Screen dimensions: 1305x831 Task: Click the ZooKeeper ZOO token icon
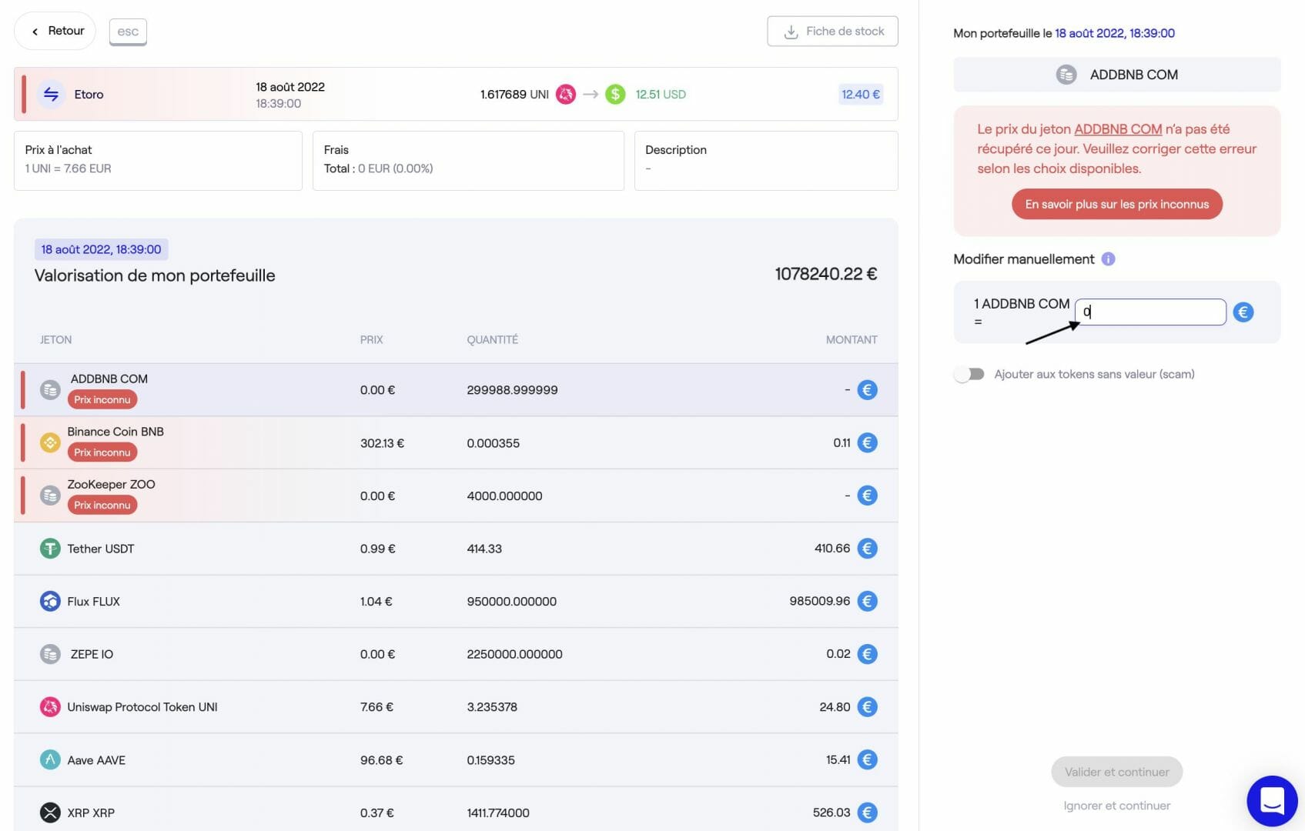pos(50,496)
